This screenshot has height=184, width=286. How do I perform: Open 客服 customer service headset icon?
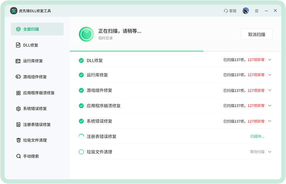tap(226, 11)
